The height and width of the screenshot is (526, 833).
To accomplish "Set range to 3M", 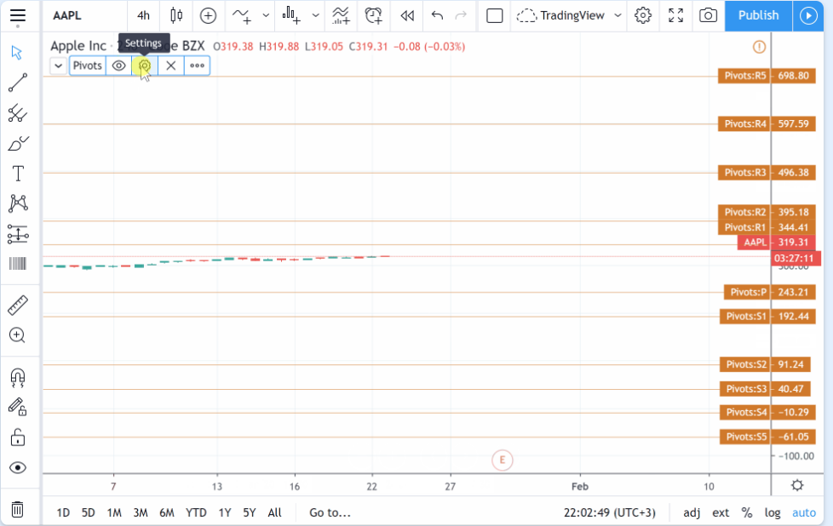I will [141, 512].
